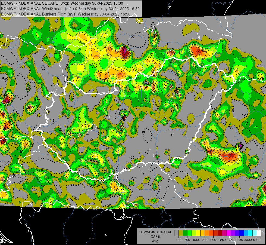Click the SBCAPE title line in header
266x245 pixels.
pos(62,3)
